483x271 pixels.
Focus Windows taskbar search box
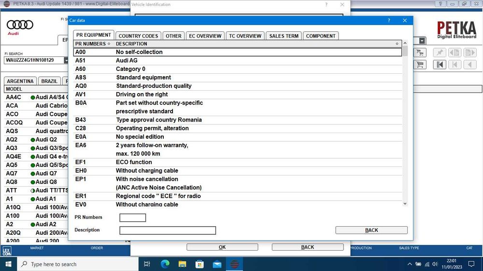(78, 264)
